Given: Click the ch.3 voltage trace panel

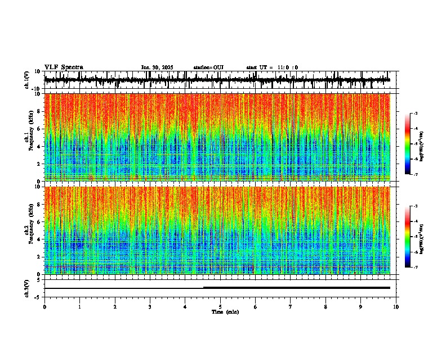Looking at the screenshot, I should pyautogui.click(x=220, y=288).
